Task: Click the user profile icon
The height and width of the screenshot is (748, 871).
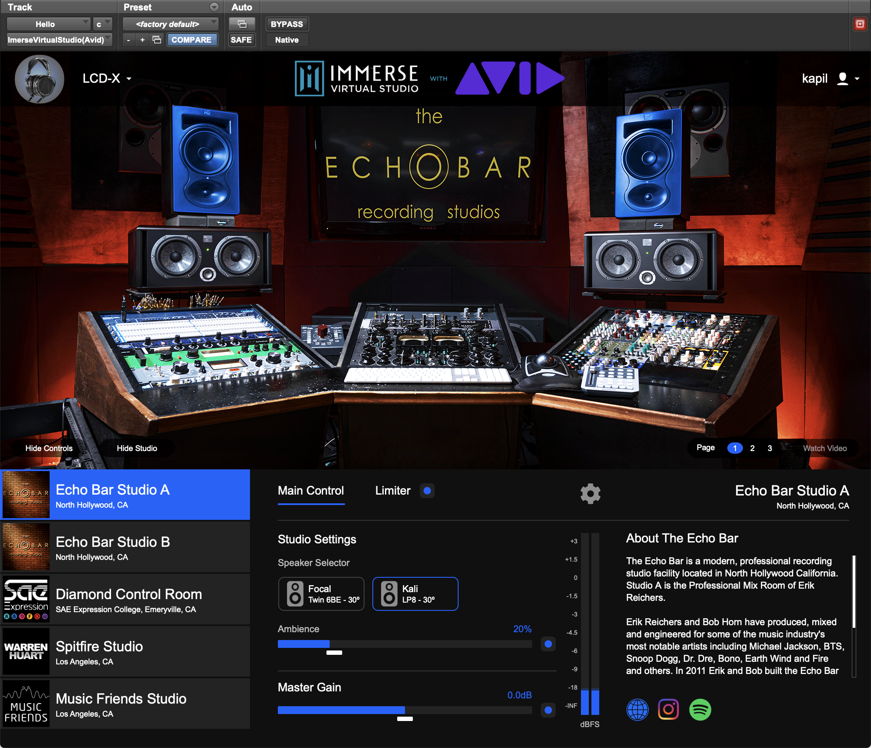Action: (x=843, y=79)
